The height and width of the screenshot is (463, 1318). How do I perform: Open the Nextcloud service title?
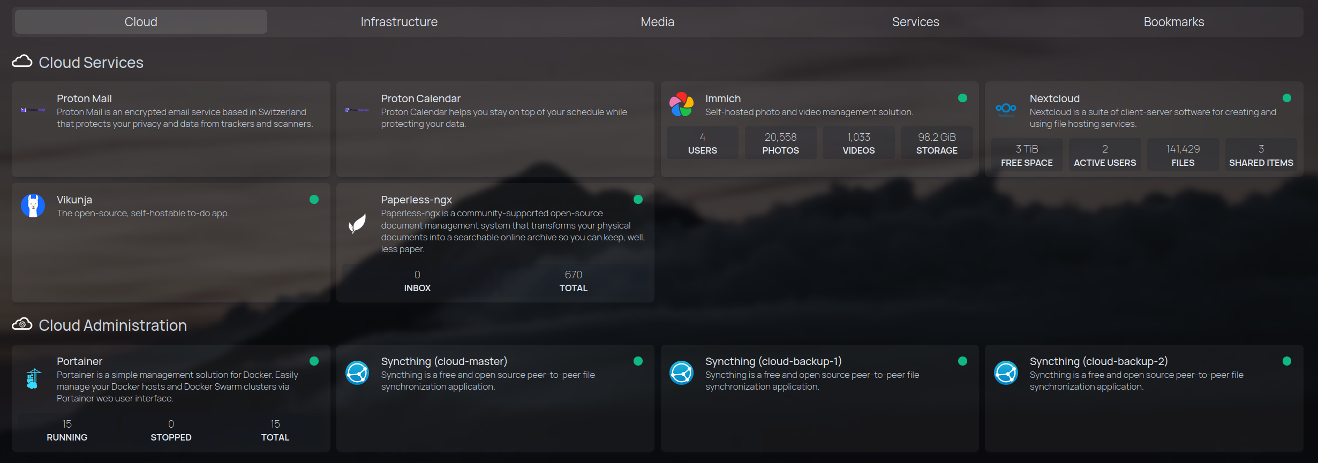(x=1055, y=98)
